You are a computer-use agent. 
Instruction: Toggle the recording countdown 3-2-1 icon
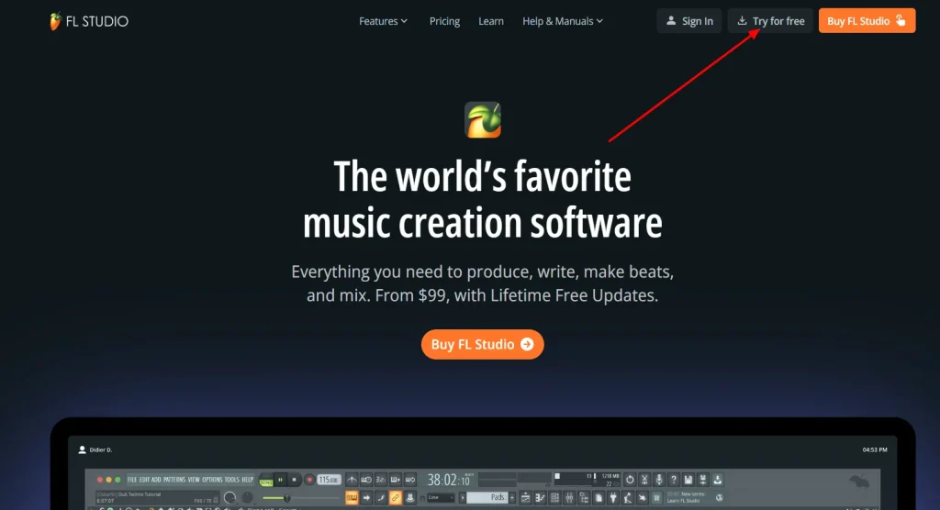pos(381,480)
